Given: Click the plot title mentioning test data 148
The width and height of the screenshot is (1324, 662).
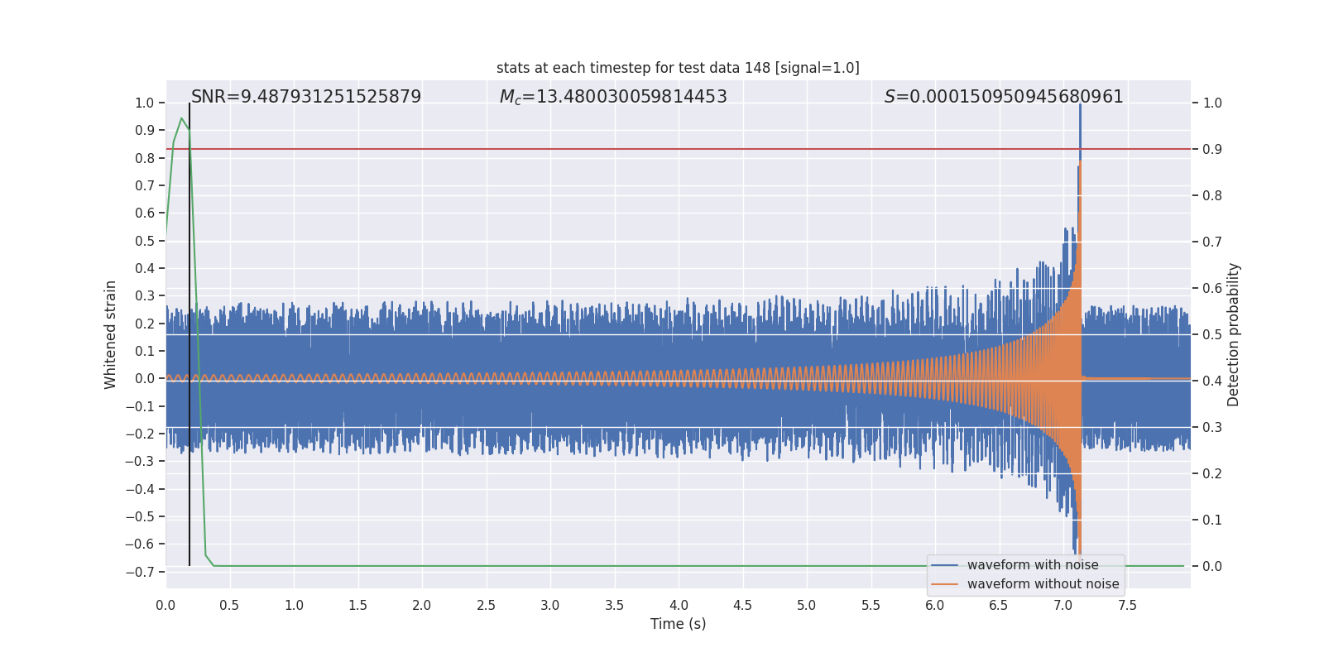Looking at the screenshot, I should point(678,68).
